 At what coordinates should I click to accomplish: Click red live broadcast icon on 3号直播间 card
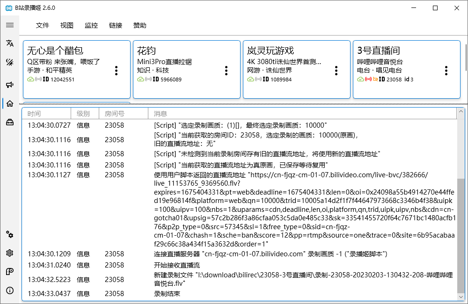click(x=368, y=80)
